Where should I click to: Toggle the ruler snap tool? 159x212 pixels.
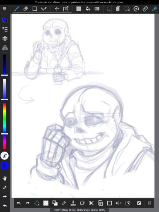pos(145,9)
